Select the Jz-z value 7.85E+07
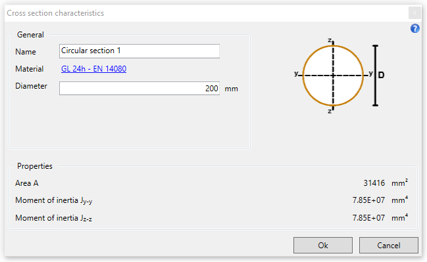Viewport: 427px width, 262px height. click(x=368, y=218)
